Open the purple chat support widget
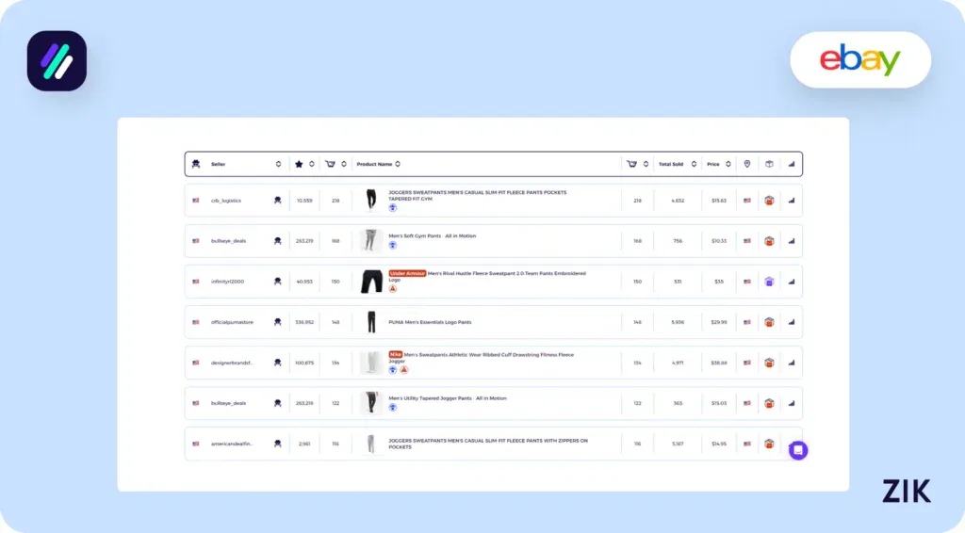This screenshot has height=533, width=965. [798, 450]
